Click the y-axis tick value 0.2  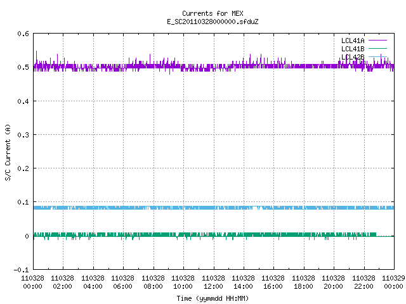coord(23,168)
